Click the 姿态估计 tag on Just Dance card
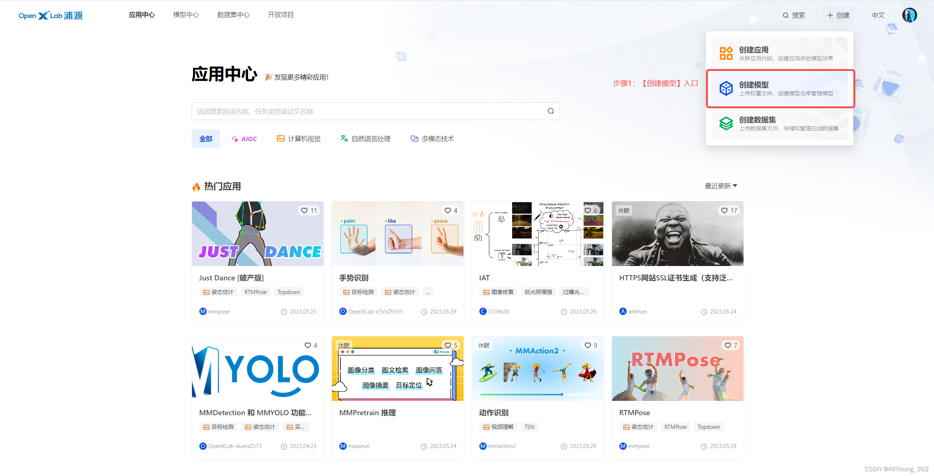 click(x=218, y=292)
